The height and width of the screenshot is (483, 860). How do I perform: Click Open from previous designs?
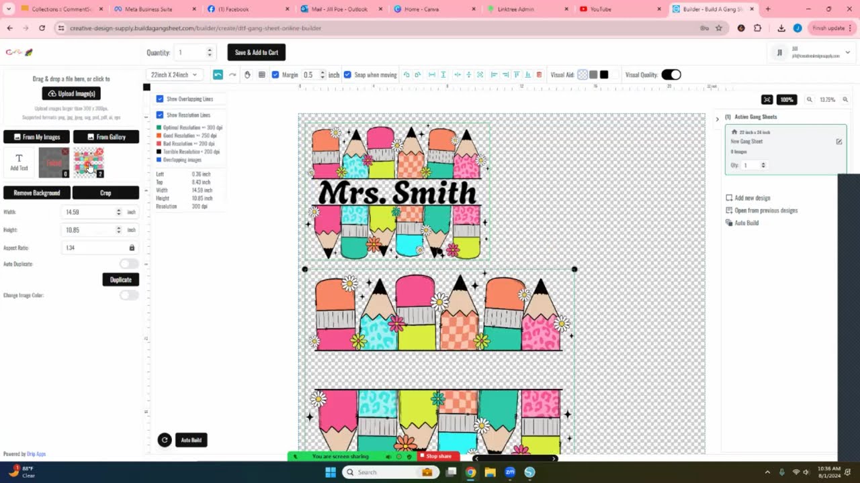tap(761, 210)
